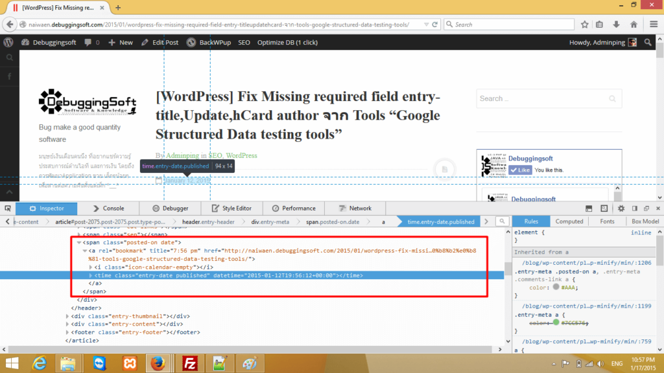Click the WordPress logo in admin bar
The width and height of the screenshot is (664, 373).
pyautogui.click(x=8, y=42)
